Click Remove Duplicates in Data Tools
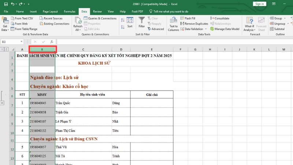This screenshot has width=293, height=165. (194, 23)
